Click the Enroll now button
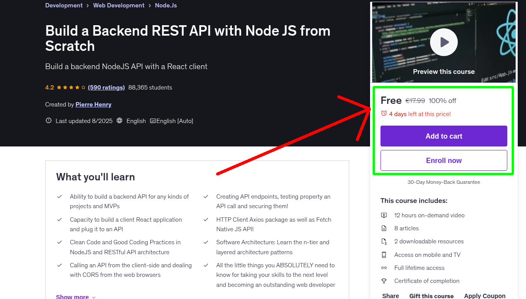Image resolution: width=526 pixels, height=299 pixels. (x=443, y=160)
